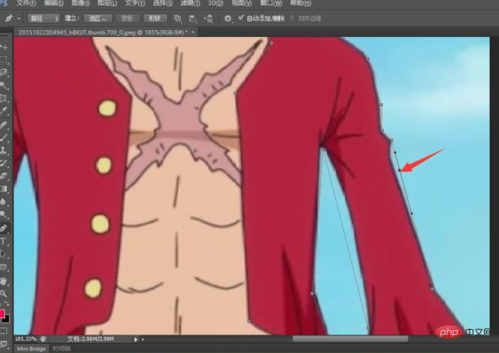
Task: Select the Hand tool
Action: tap(4, 281)
